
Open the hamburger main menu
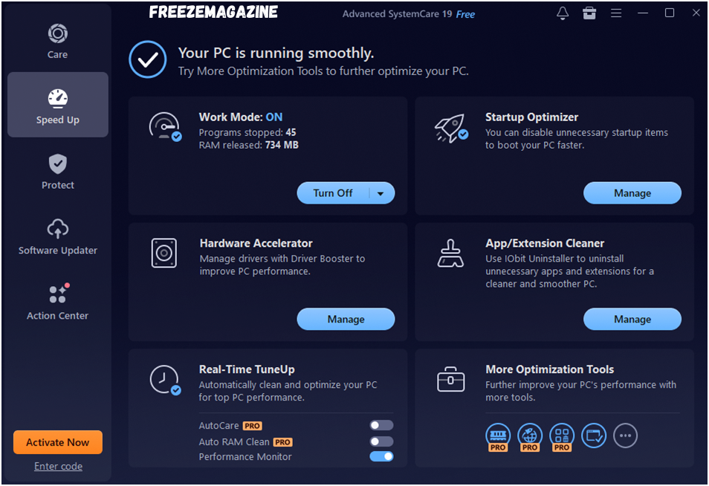point(616,13)
